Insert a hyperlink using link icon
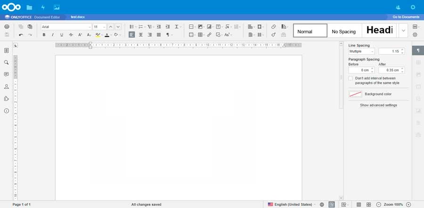 (209, 35)
